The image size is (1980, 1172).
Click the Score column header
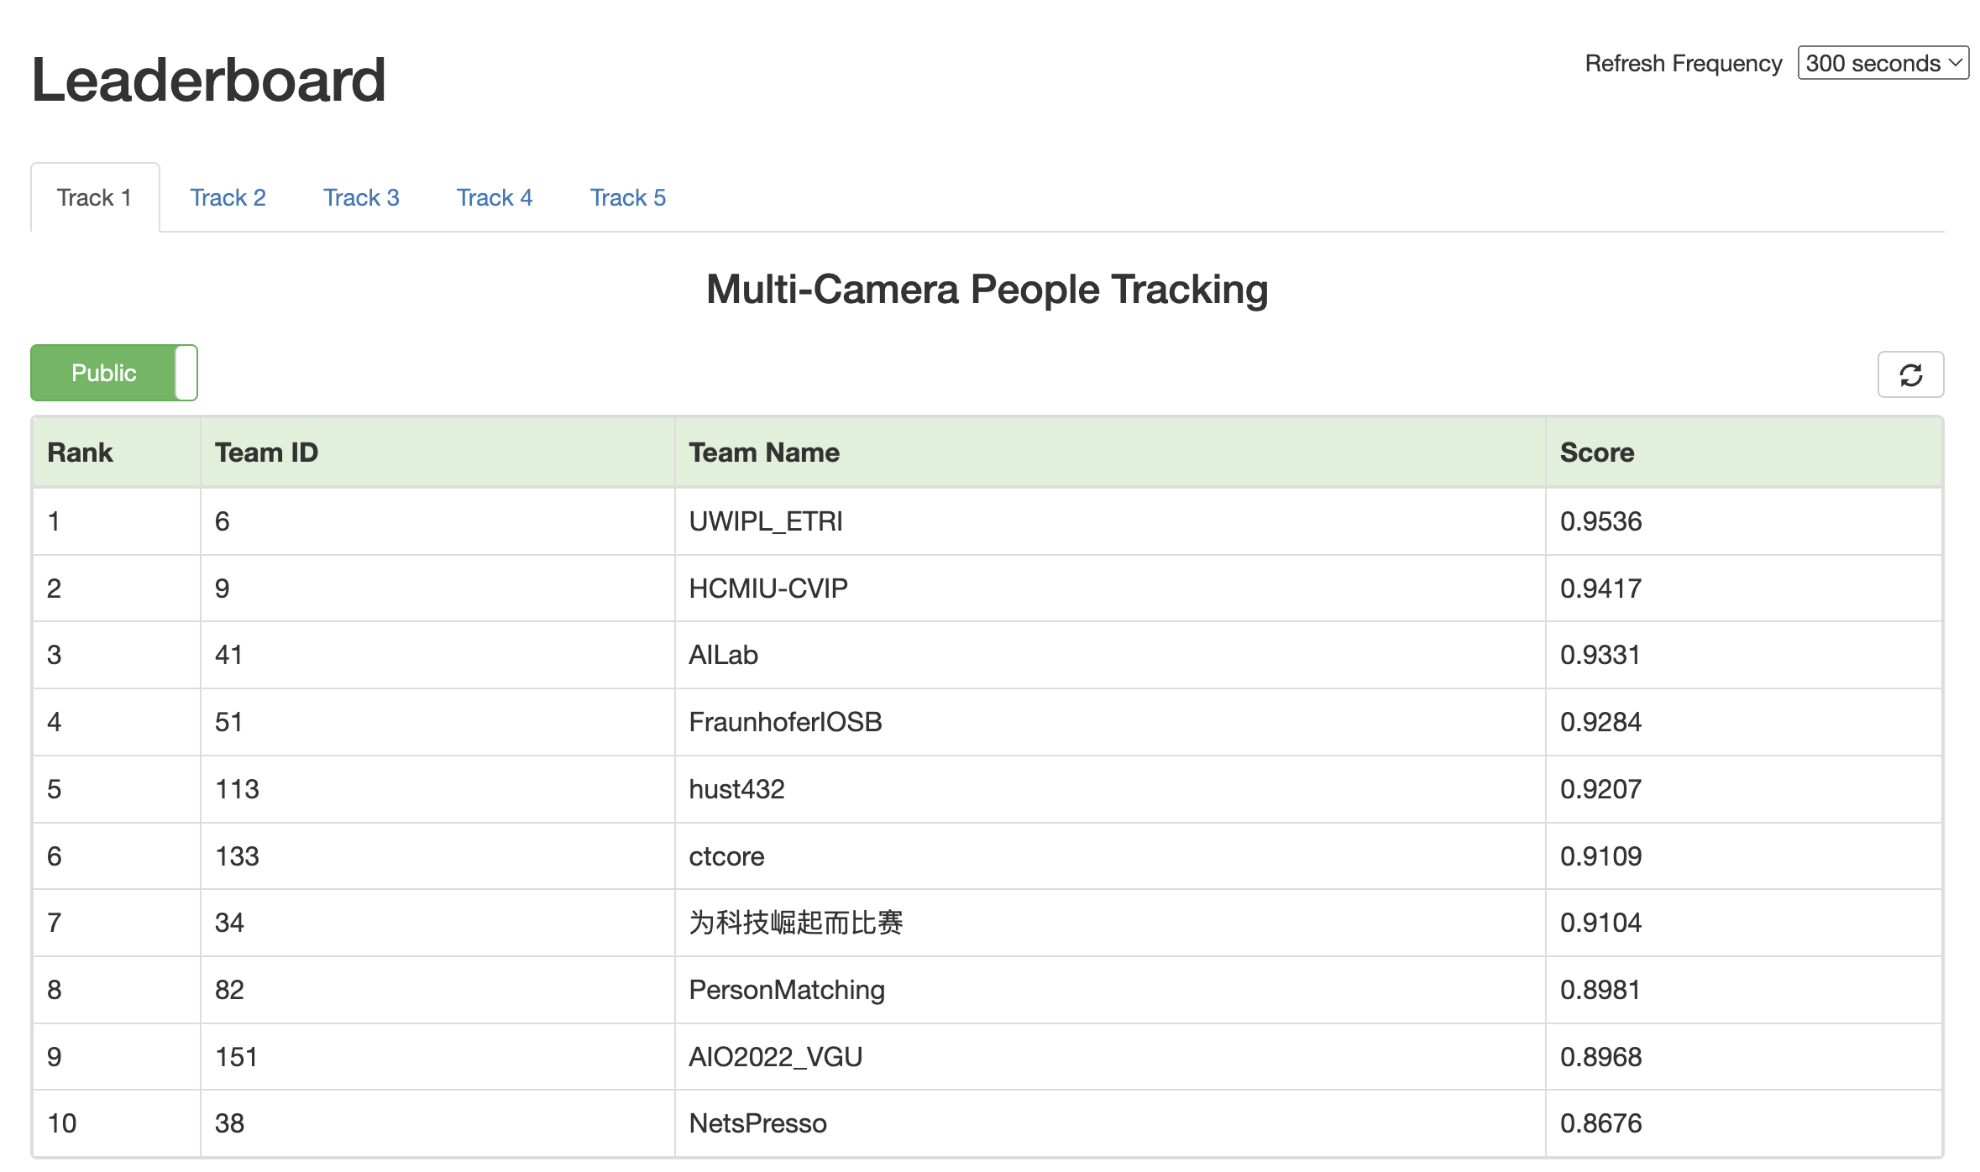tap(1596, 453)
